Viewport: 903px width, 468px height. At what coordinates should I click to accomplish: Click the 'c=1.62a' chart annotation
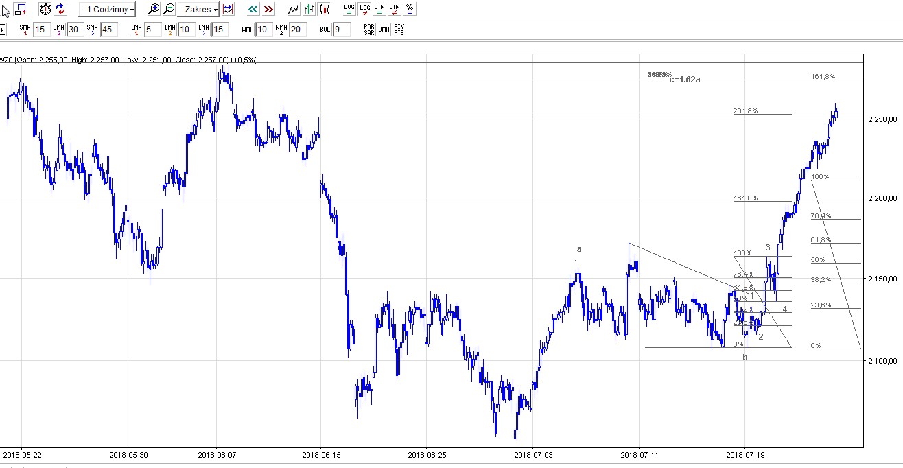(685, 80)
